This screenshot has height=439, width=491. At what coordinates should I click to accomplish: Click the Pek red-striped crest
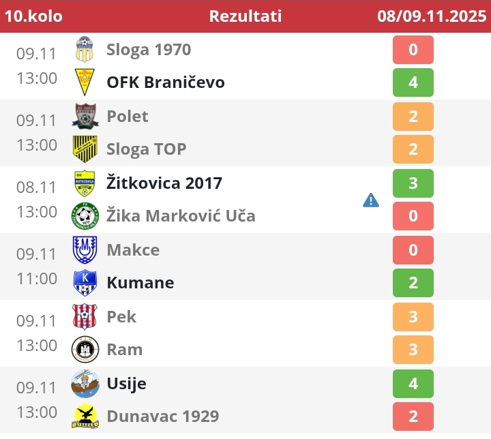[x=85, y=317]
